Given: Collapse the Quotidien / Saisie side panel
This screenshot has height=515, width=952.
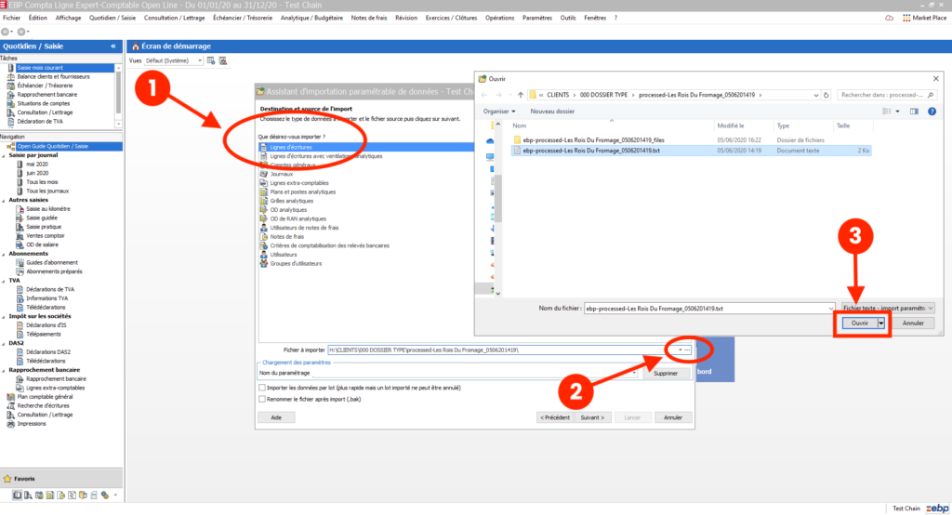Looking at the screenshot, I should 112,46.
